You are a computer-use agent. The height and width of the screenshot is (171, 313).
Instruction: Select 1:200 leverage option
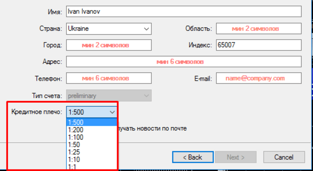pyautogui.click(x=92, y=130)
